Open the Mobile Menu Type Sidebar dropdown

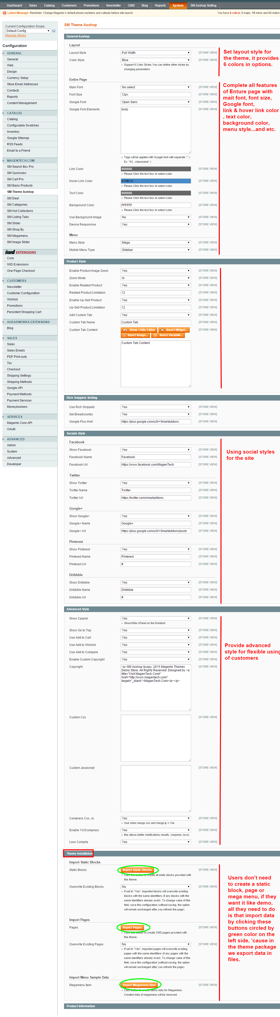pyautogui.click(x=156, y=250)
